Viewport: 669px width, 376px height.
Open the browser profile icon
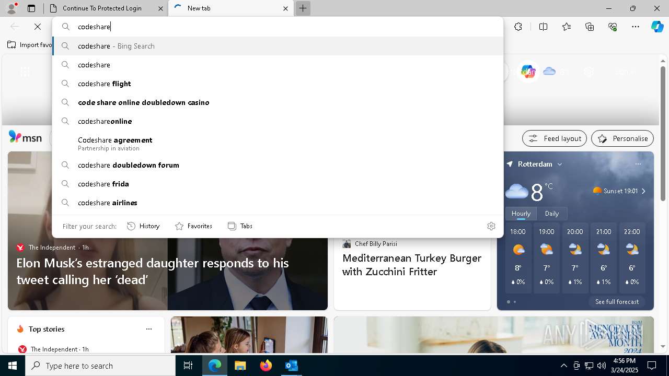[11, 8]
